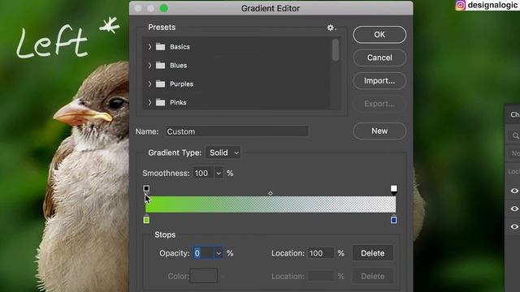Click the green zoom window button

[x=164, y=8]
